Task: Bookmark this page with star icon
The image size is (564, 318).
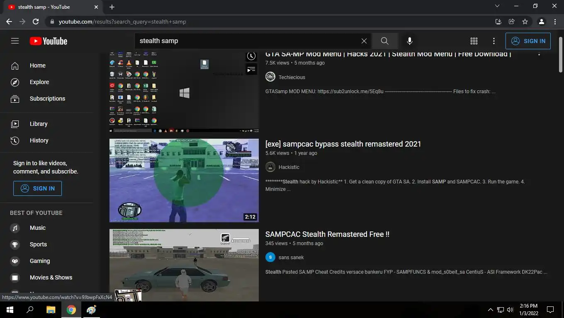Action: (x=525, y=22)
